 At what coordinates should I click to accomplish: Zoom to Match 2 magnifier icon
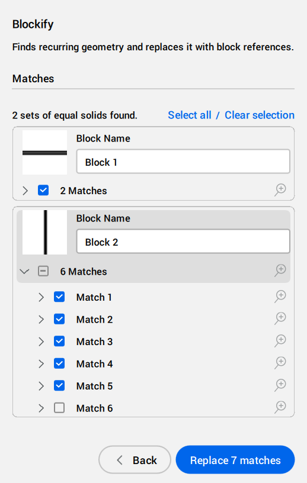pos(280,318)
